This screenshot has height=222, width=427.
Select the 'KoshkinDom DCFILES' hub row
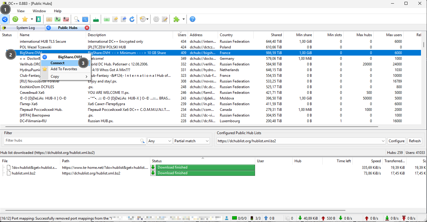click(x=211, y=87)
